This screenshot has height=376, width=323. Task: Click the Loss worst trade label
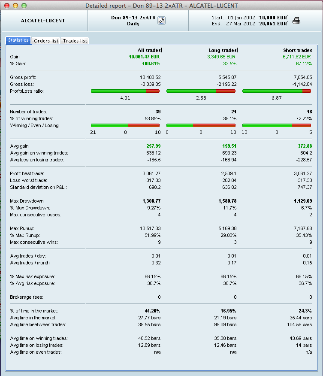[28, 180]
